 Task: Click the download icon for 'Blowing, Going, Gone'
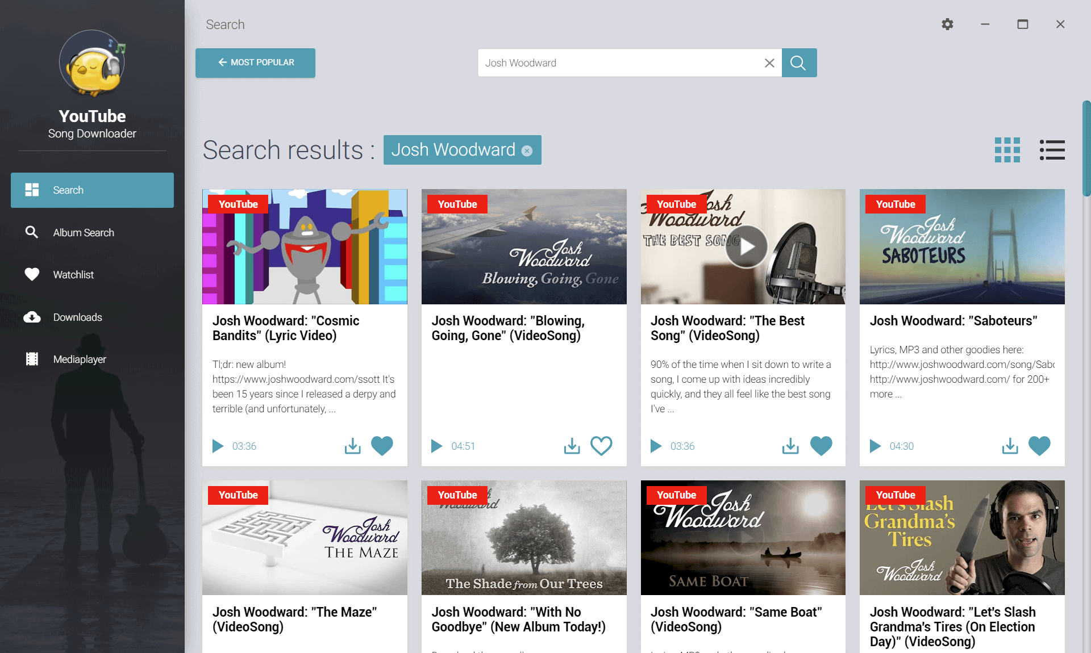[572, 445]
